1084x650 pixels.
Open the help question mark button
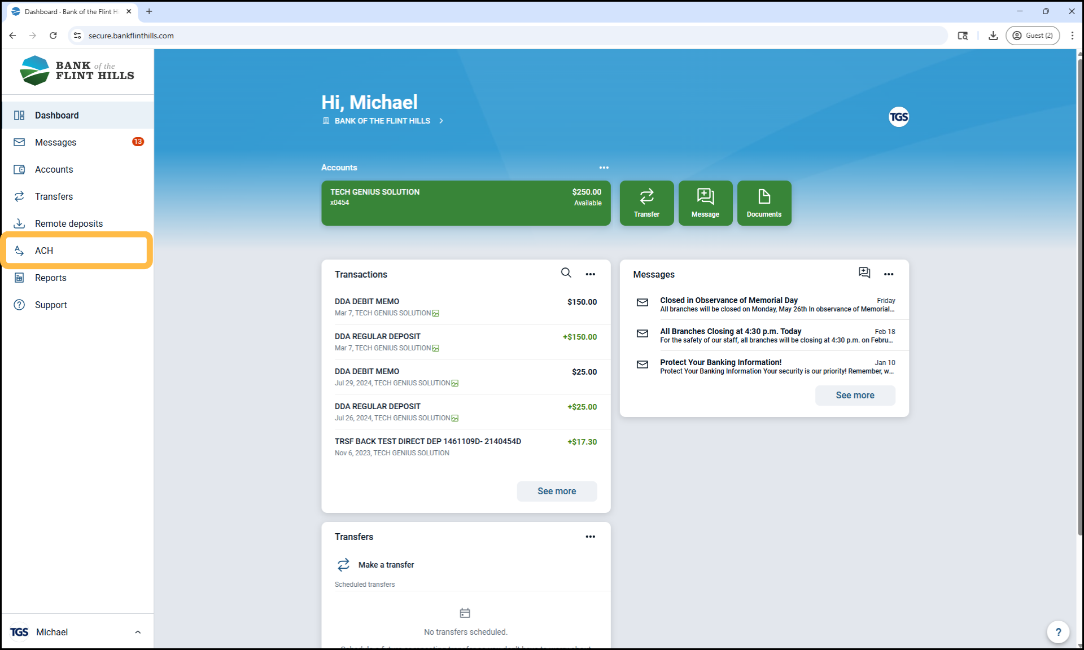1058,632
